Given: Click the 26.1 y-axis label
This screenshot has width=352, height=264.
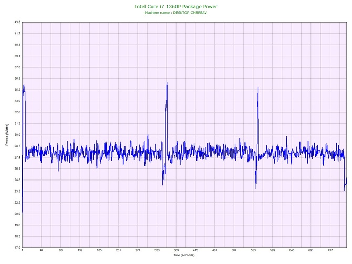Looking at the screenshot, I should [17, 168].
